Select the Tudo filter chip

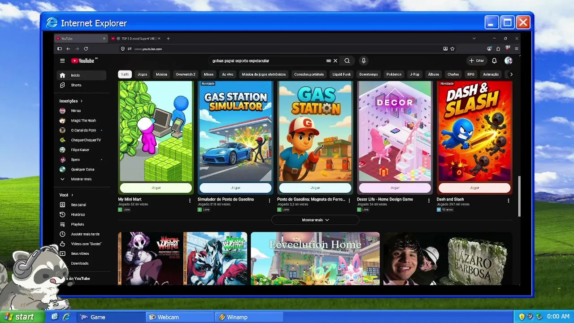click(125, 74)
